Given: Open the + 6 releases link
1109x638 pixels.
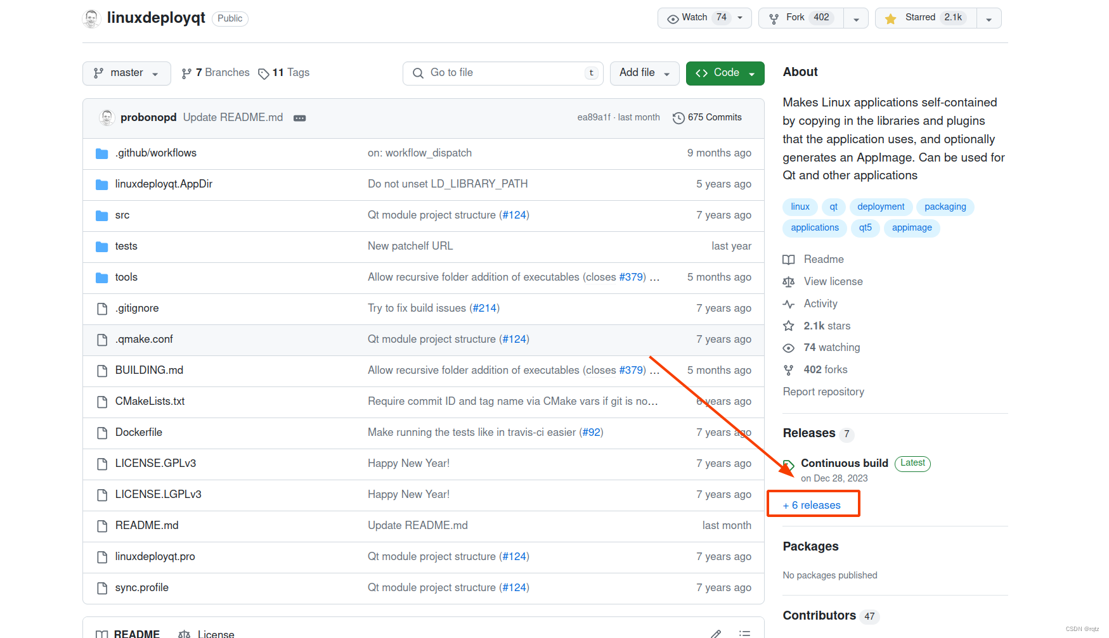Looking at the screenshot, I should click(x=812, y=505).
